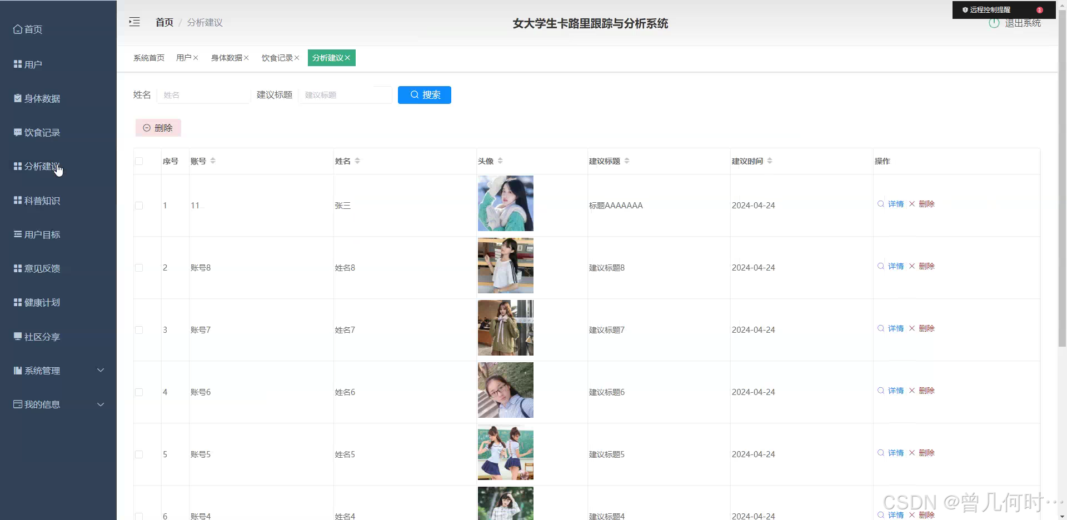Check the checkbox for row 5 账号5
The width and height of the screenshot is (1067, 520).
tap(139, 454)
